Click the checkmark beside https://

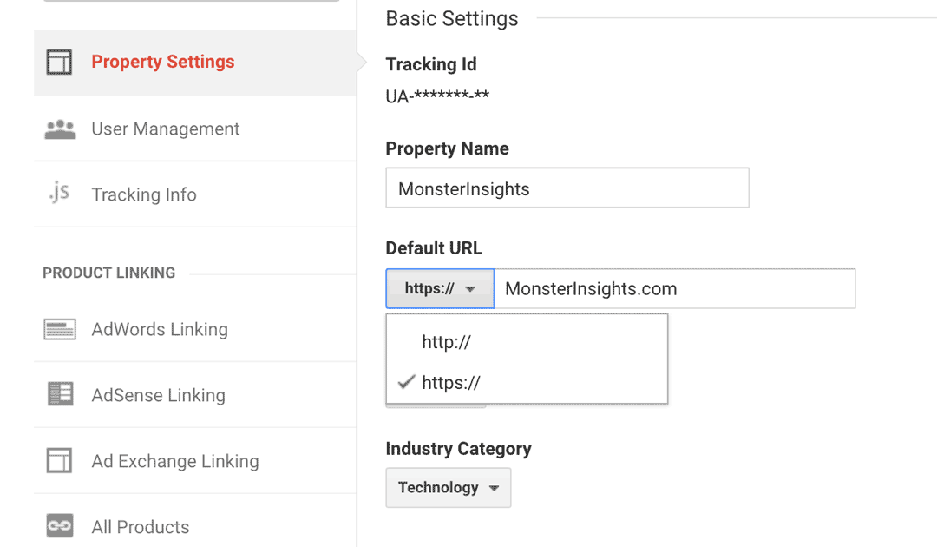pos(407,382)
